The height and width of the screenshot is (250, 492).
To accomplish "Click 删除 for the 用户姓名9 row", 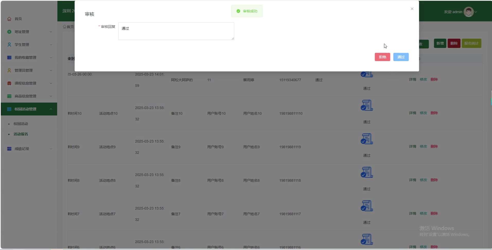I will pyautogui.click(x=434, y=146).
